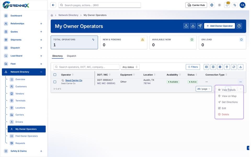Expand the Relationships sidebar section
Image resolution: width=251 pixels, height=157 pixels.
coord(41,24)
